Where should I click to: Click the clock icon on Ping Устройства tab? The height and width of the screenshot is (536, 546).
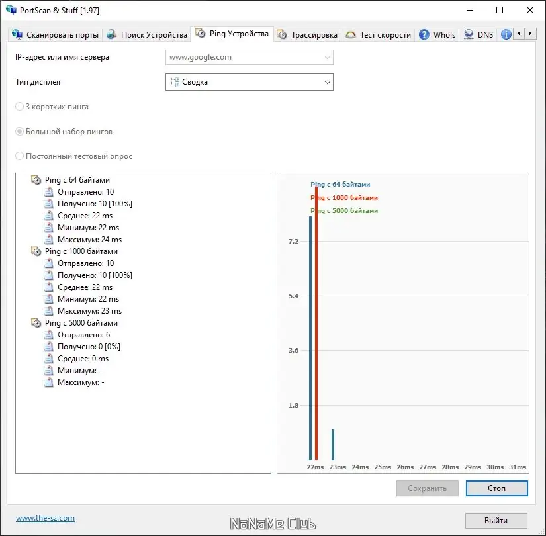201,33
